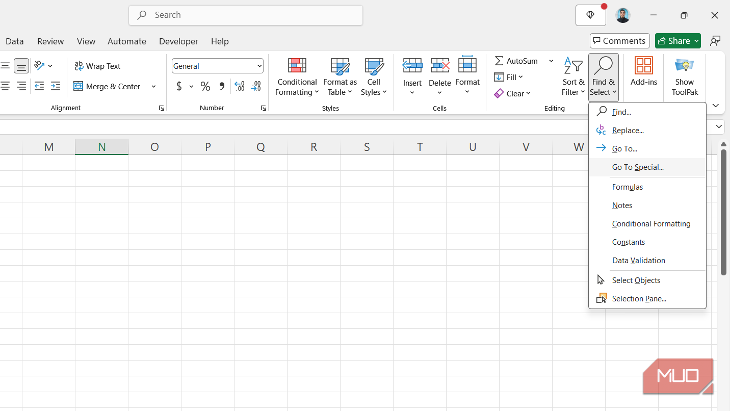Click the Increase Indent icon

[56, 86]
